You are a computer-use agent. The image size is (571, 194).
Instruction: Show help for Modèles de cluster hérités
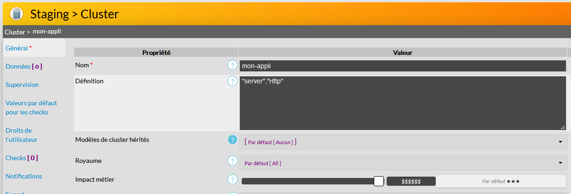coord(233,140)
